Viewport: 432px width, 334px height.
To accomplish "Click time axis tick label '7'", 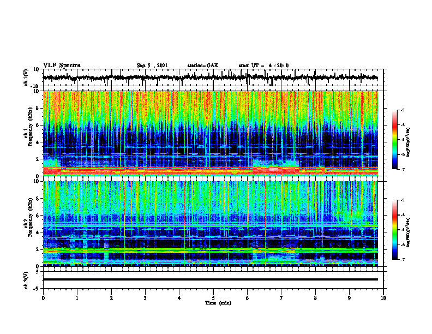I will [x=281, y=298].
